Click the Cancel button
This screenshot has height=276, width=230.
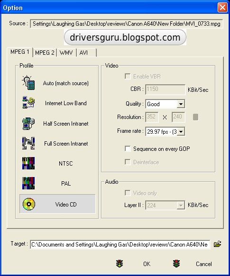pos(204,264)
